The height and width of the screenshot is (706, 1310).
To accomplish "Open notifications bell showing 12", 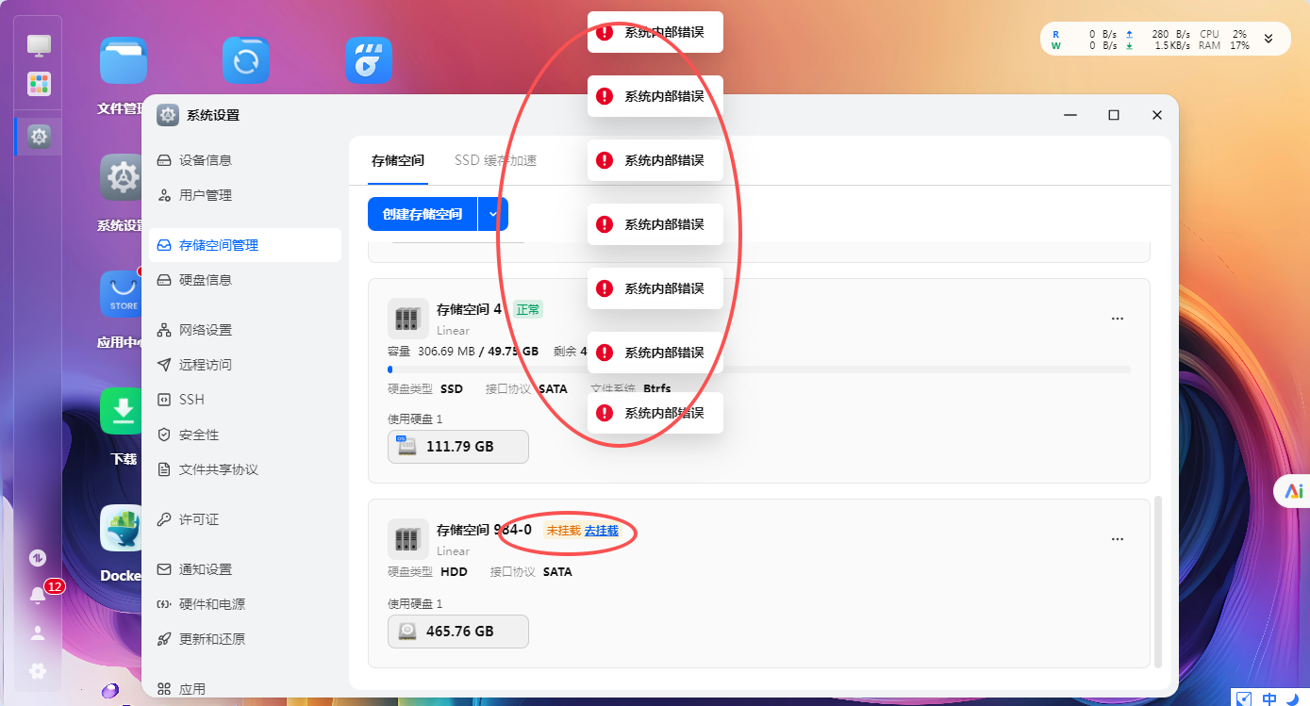I will 38,595.
